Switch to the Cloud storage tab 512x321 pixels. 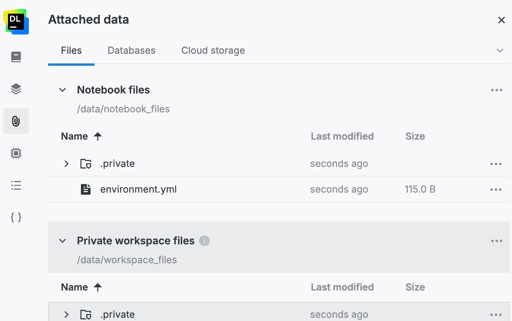pos(213,51)
